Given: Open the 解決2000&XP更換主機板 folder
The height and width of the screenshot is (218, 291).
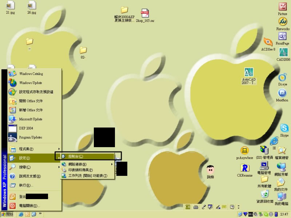Looking at the screenshot, I should 124,15.
